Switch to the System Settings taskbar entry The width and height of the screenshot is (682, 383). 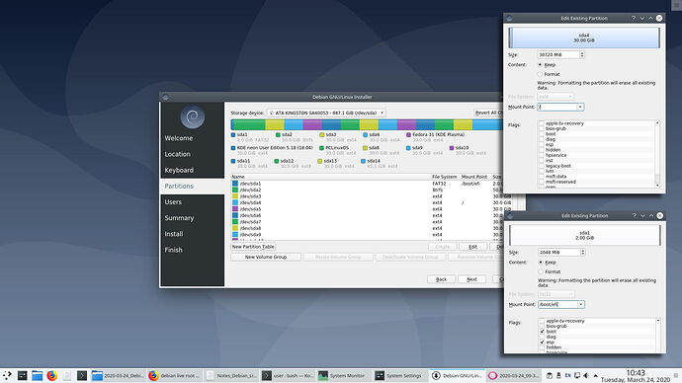click(x=400, y=376)
